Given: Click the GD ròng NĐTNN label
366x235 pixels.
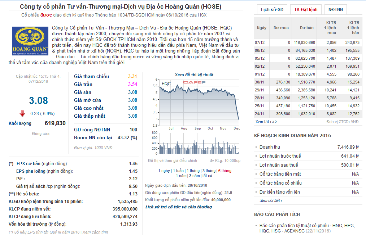Looking at the screenshot, I should [x=92, y=130].
